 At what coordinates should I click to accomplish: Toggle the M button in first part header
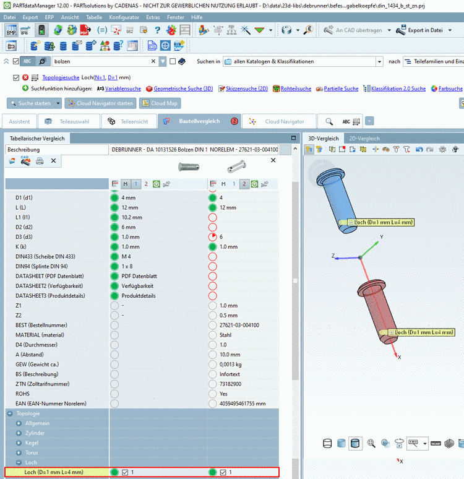125,184
